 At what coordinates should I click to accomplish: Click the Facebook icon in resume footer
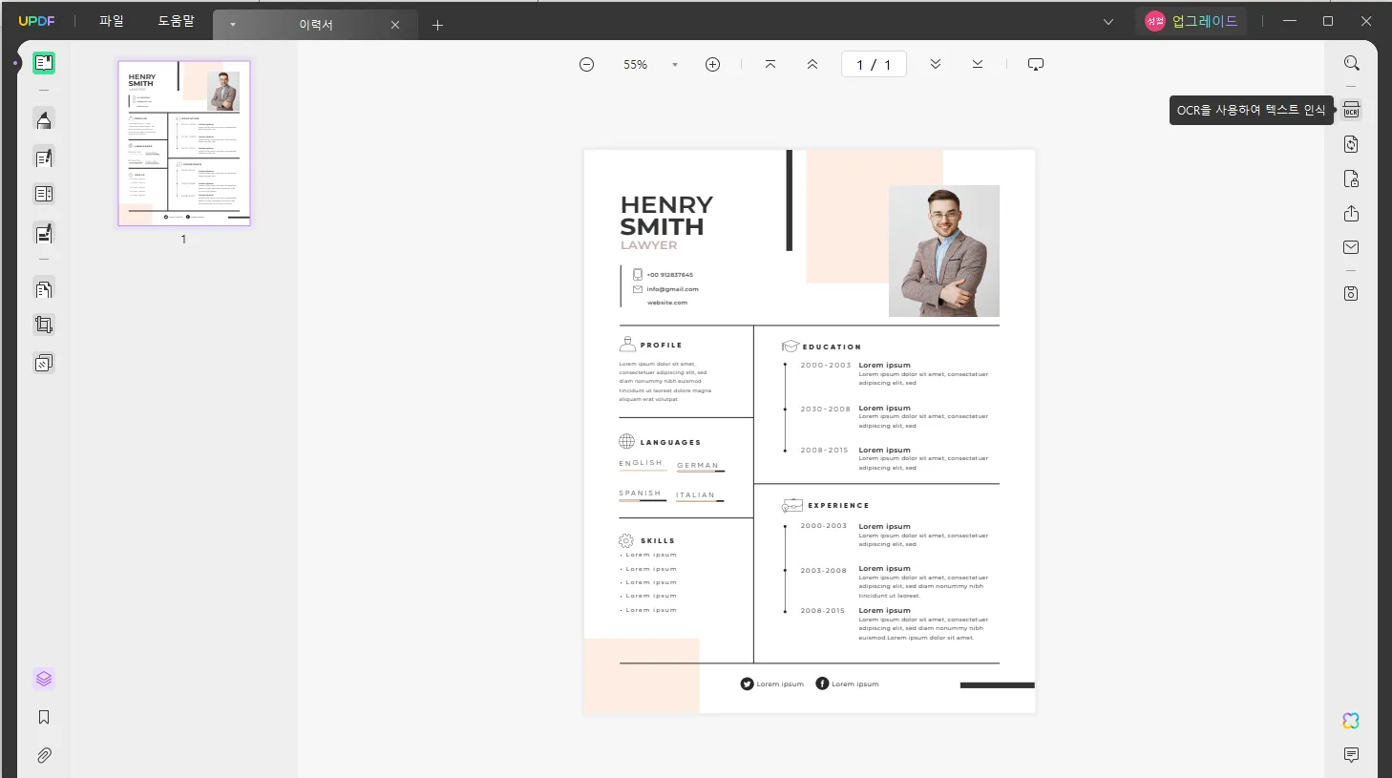pos(822,683)
